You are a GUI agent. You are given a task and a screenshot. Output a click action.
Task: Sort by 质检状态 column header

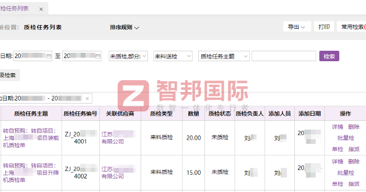pyautogui.click(x=220, y=114)
